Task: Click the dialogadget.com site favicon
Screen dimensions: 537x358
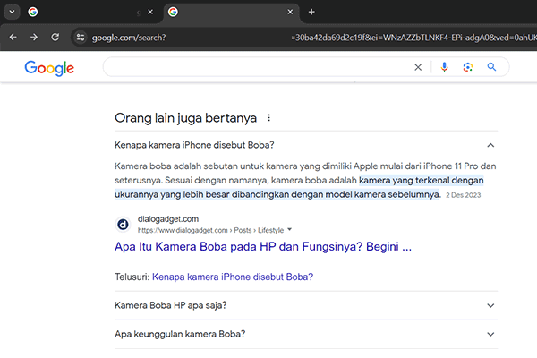Action: pos(123,225)
